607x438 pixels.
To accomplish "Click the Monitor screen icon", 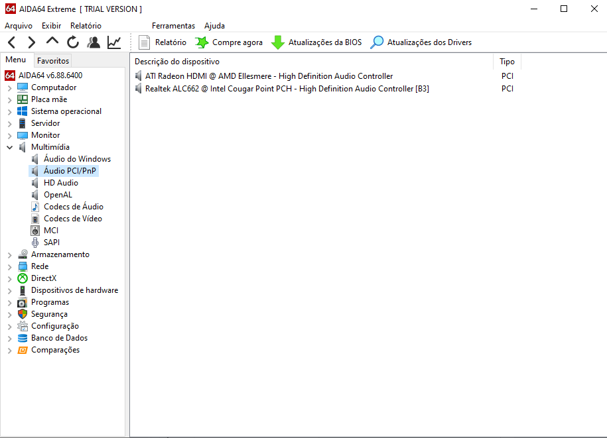I will pyautogui.click(x=23, y=135).
